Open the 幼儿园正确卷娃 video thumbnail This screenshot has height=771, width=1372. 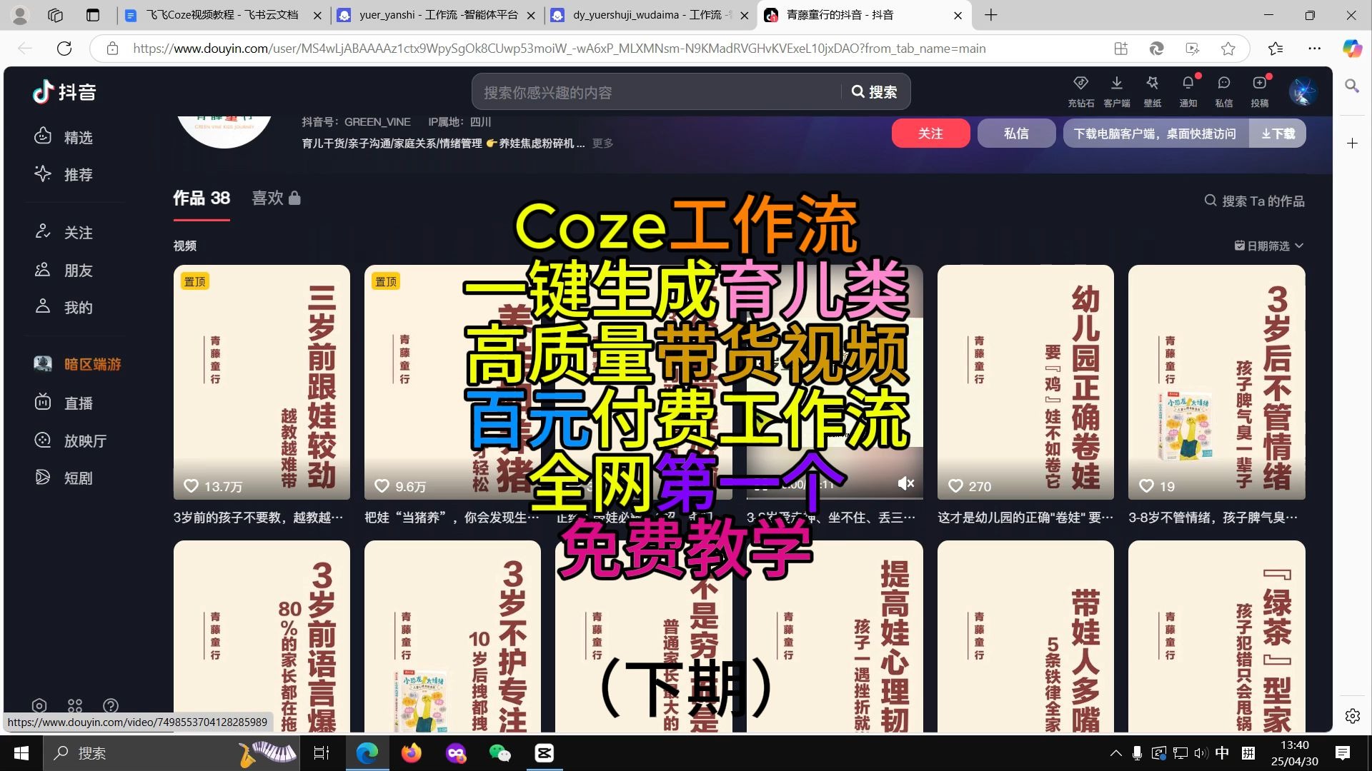point(1025,382)
